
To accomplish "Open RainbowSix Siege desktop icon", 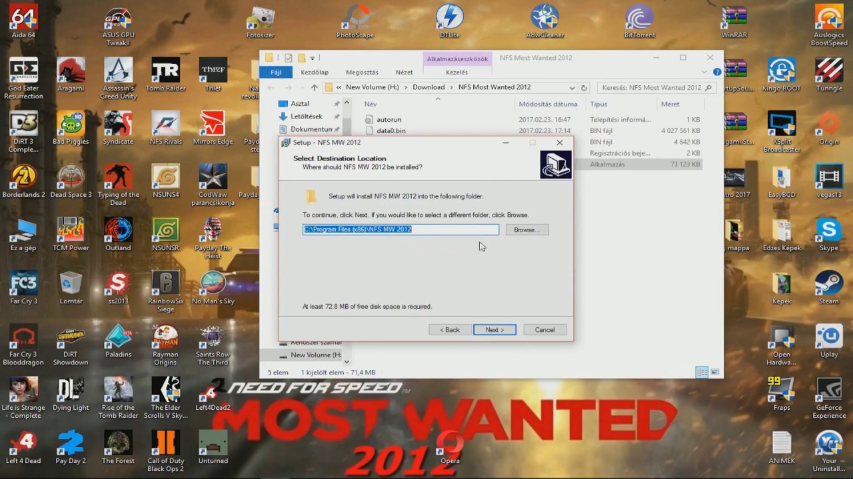I will (165, 293).
